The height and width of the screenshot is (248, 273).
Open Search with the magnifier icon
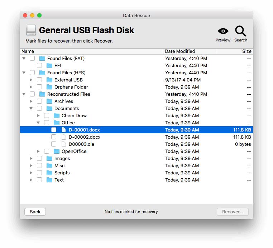[241, 31]
